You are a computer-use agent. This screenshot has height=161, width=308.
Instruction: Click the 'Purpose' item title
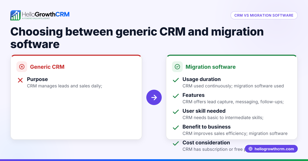click(x=37, y=79)
